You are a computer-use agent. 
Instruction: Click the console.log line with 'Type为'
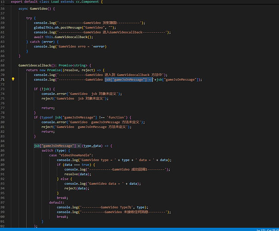point(102,207)
